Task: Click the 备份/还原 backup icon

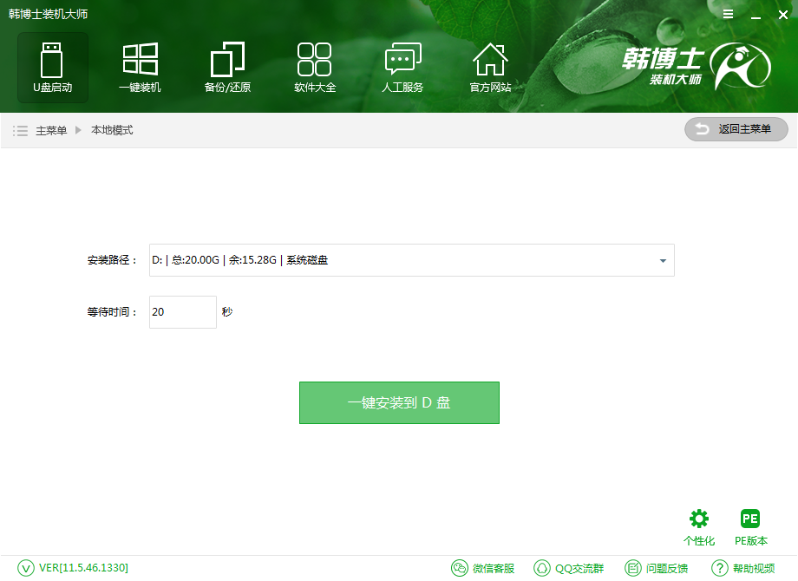Action: (226, 67)
